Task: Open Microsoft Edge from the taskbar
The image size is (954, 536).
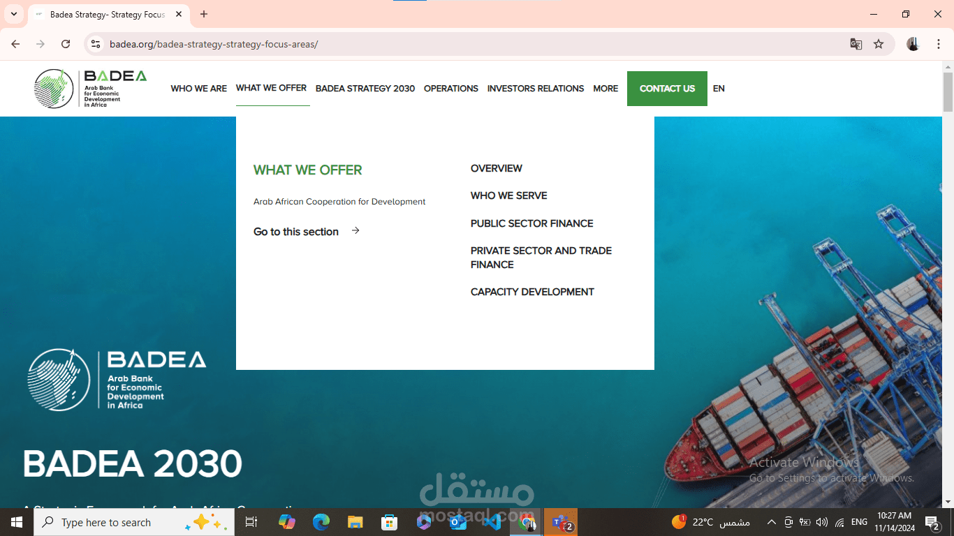Action: [321, 522]
